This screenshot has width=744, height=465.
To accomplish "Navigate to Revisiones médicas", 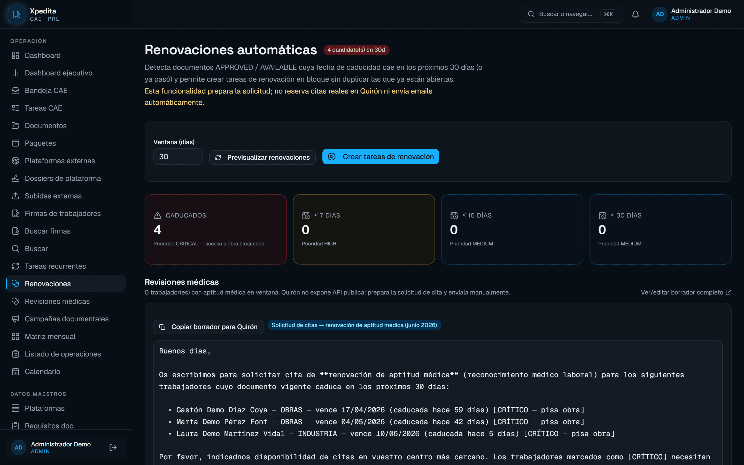I will point(66,301).
